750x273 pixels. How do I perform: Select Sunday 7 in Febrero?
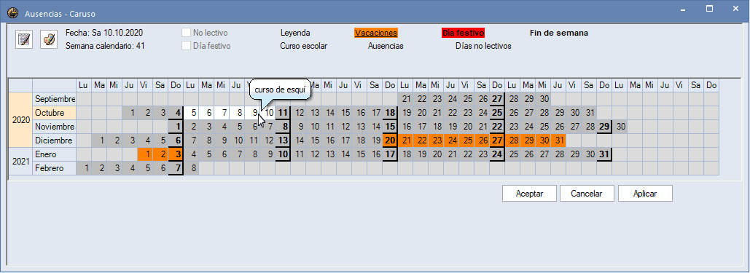pos(176,168)
